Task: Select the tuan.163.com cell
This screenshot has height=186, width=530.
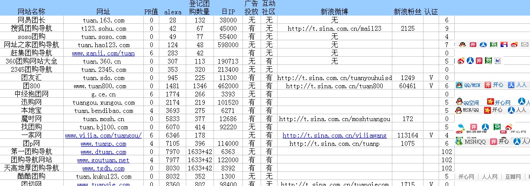Action: [103, 20]
